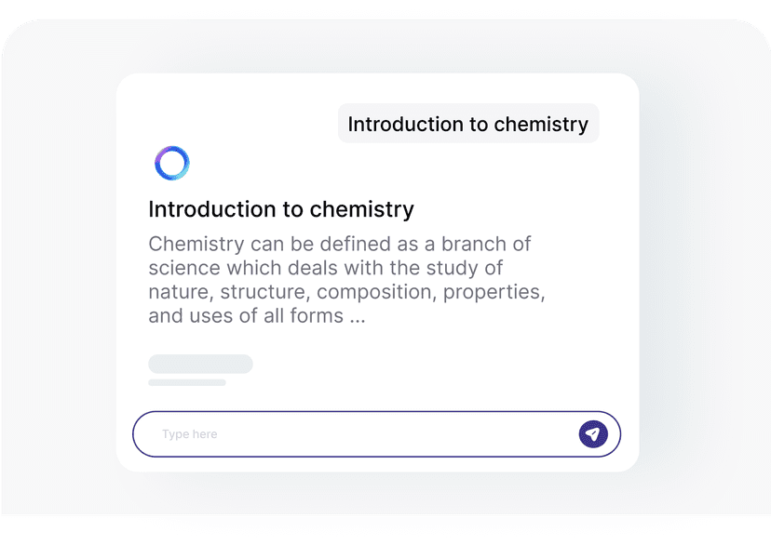The width and height of the screenshot is (771, 545).
Task: Focus the "Type here" message input
Action: point(363,434)
